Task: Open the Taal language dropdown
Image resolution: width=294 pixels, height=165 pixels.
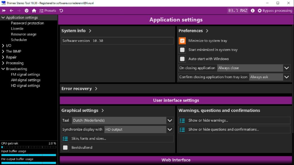Action: (123, 121)
